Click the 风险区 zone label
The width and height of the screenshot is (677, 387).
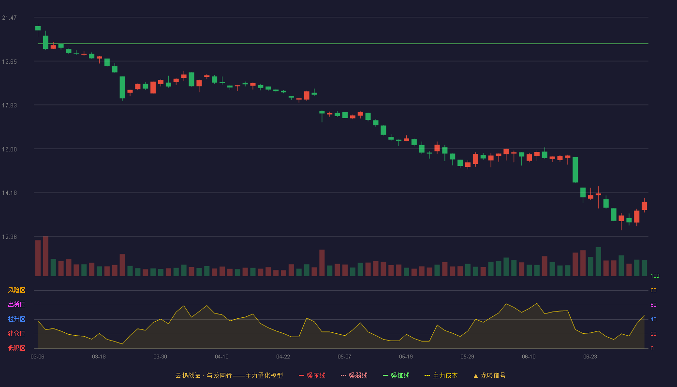tap(16, 290)
